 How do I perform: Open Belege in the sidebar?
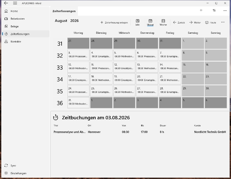(x=26, y=26)
